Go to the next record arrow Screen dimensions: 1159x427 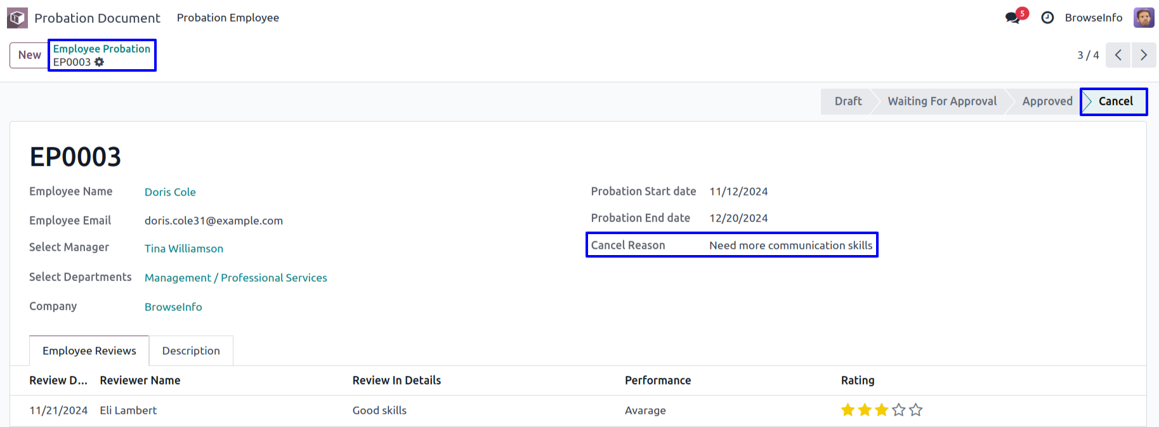[1143, 55]
